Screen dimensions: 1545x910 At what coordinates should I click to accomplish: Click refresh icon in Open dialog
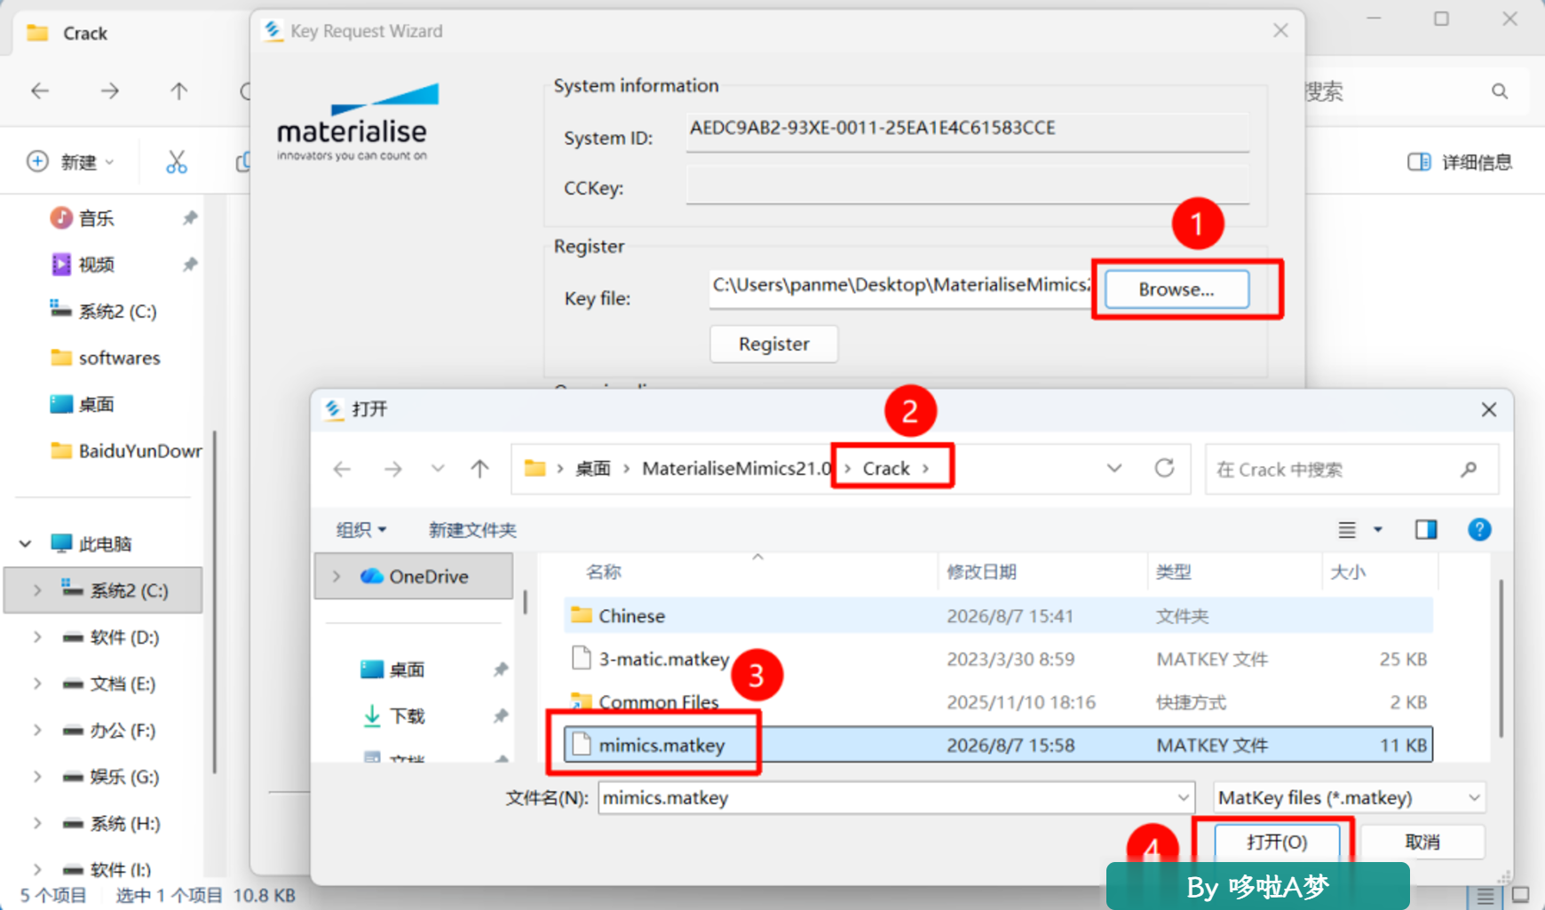(1164, 468)
